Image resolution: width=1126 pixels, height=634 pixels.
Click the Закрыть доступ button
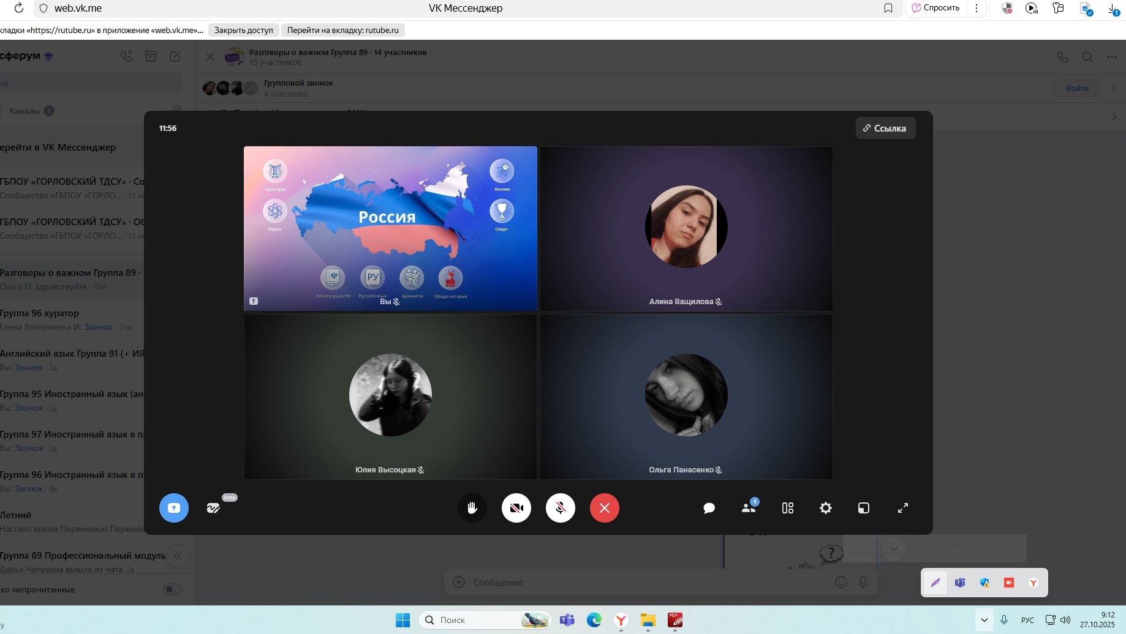[243, 30]
